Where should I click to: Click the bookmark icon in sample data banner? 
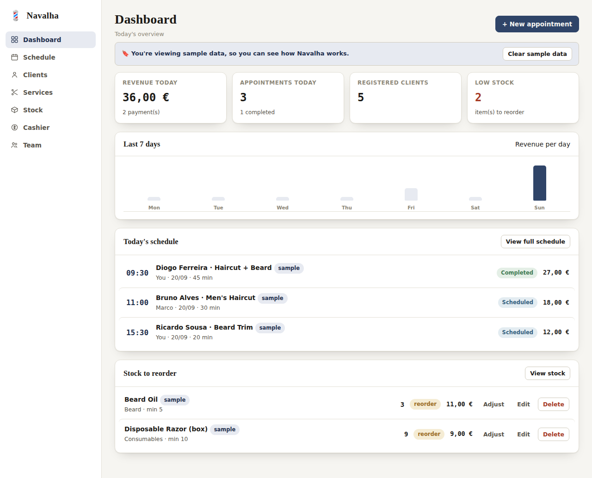coord(125,54)
